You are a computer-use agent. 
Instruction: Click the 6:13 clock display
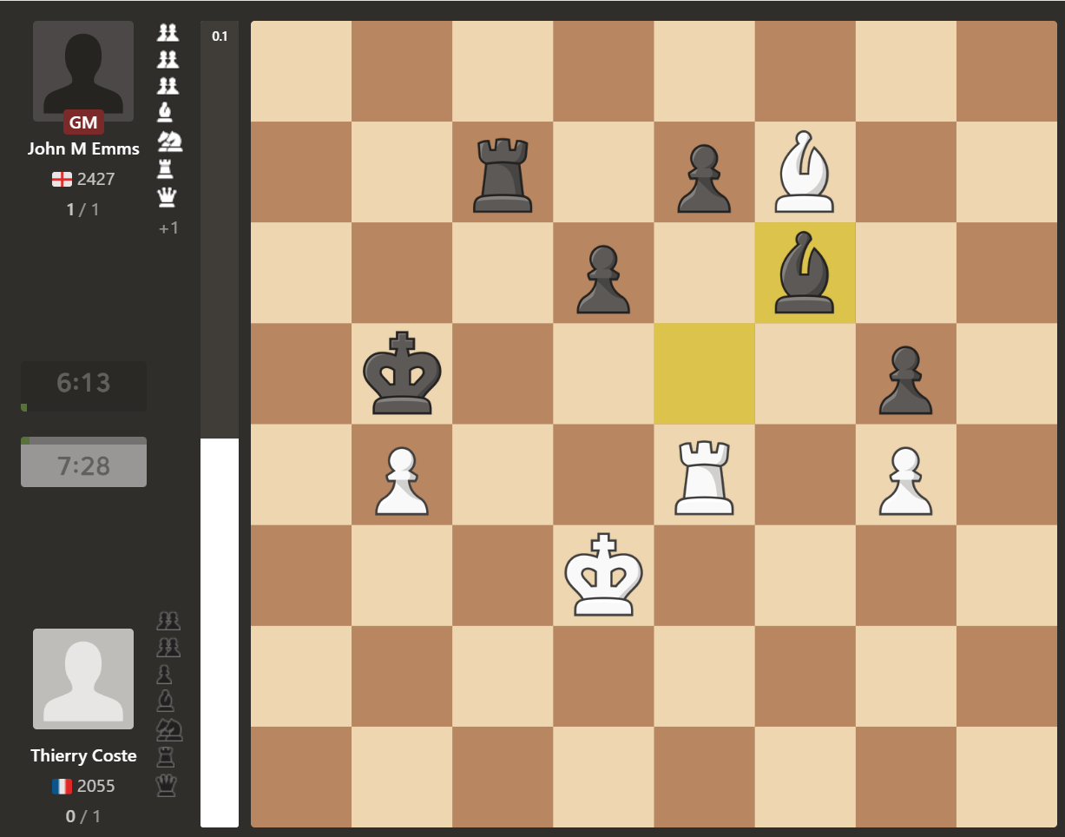(83, 383)
